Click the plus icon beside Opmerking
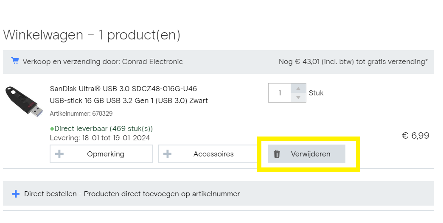The image size is (443, 223). point(59,154)
